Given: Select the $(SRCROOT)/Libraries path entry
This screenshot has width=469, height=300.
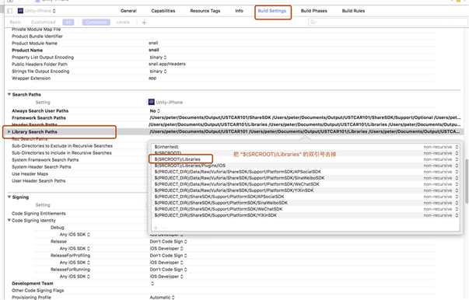Looking at the screenshot, I should tap(177, 159).
